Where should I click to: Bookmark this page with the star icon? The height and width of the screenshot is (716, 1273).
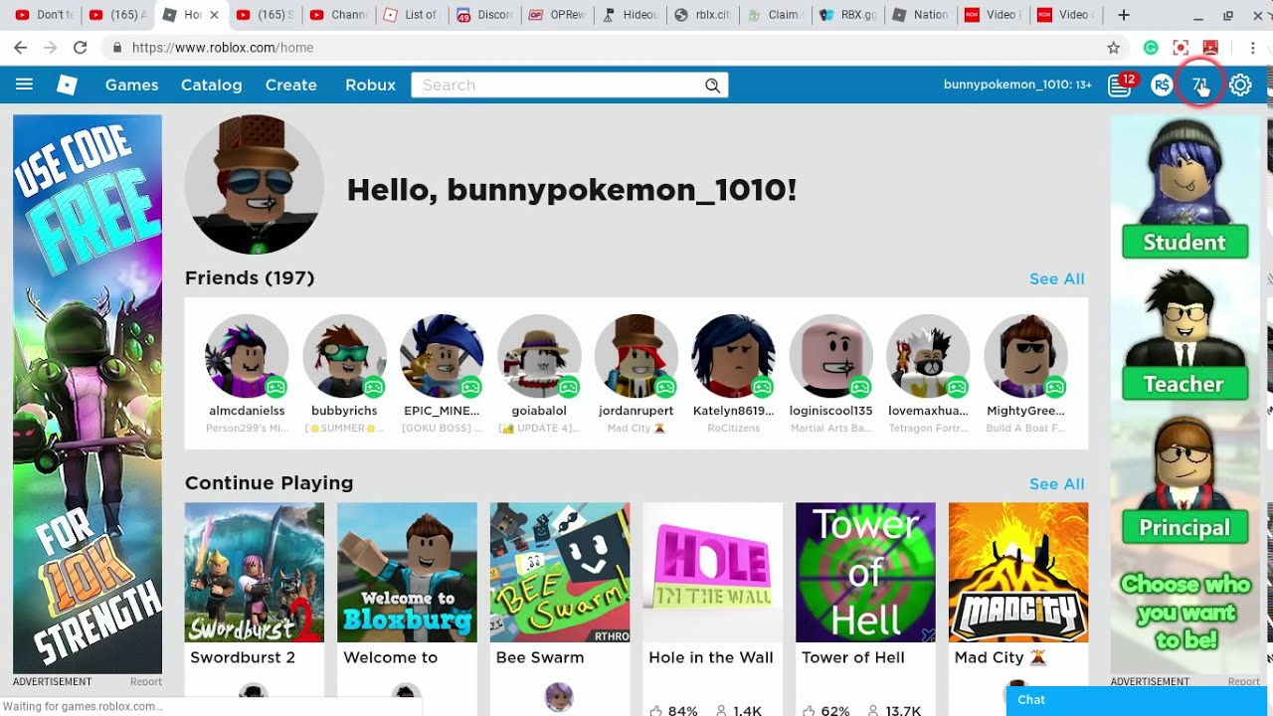1114,47
